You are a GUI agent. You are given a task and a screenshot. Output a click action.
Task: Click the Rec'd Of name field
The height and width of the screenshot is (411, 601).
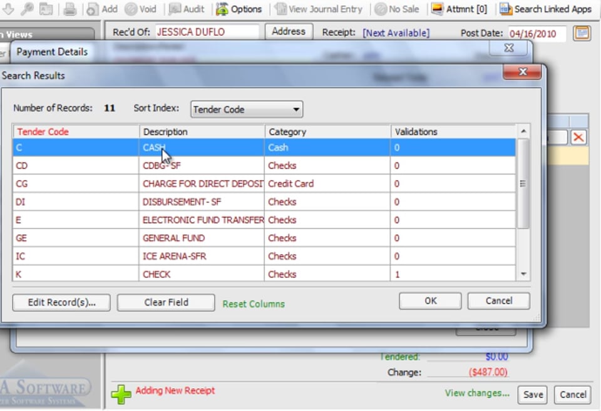coord(207,32)
